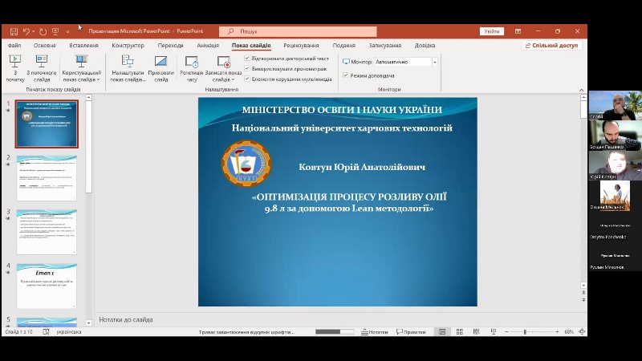642x361 pixels.
Task: Select slide 2 thumbnail in panel
Action: click(x=47, y=177)
